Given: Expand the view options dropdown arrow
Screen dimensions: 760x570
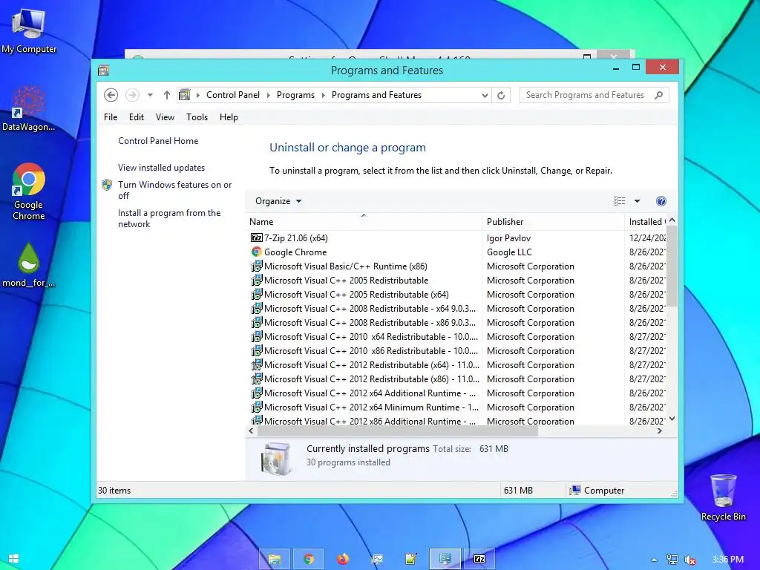Looking at the screenshot, I should point(638,201).
